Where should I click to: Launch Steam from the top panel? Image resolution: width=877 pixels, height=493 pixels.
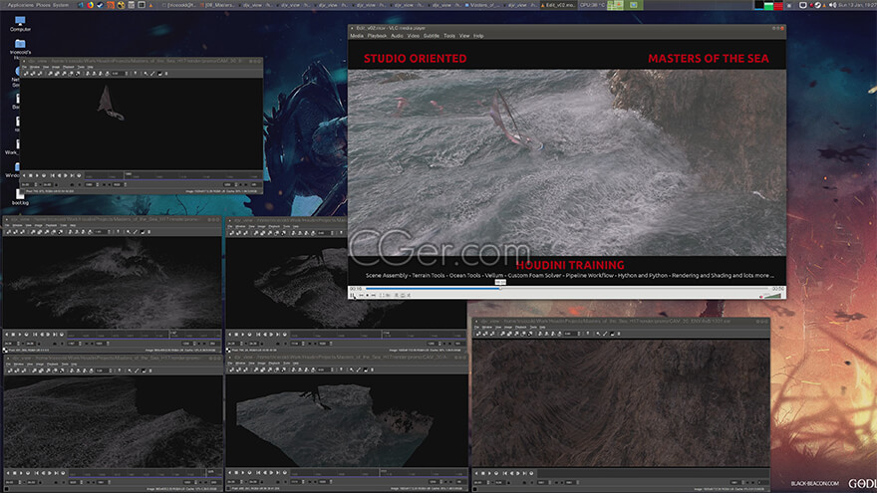100,4
